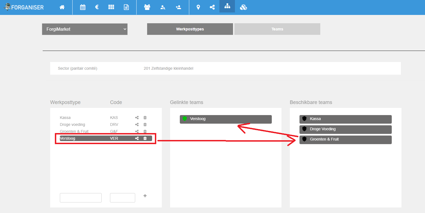
Task: Delete the Kassa werkposttype with trash icon
Action: click(145, 118)
